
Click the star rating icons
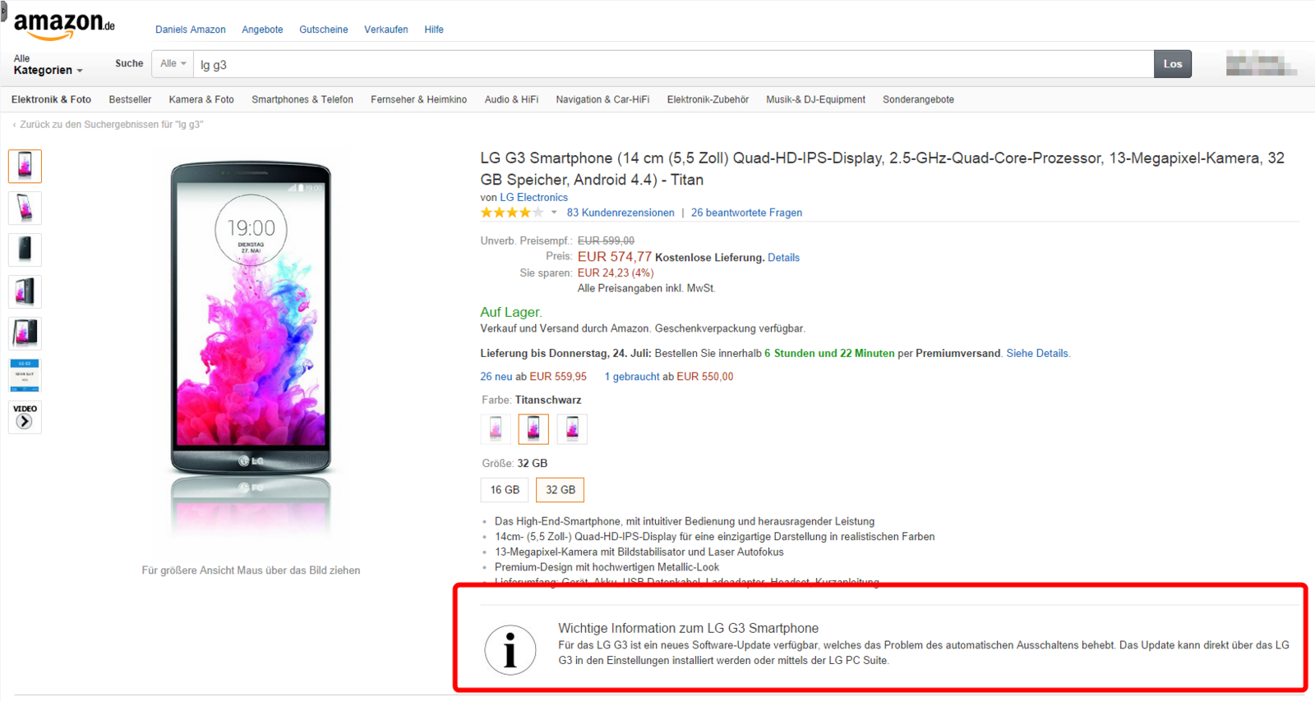point(511,213)
